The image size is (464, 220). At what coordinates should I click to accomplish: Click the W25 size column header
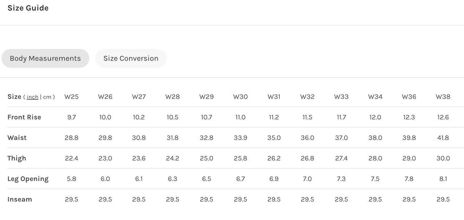71,97
